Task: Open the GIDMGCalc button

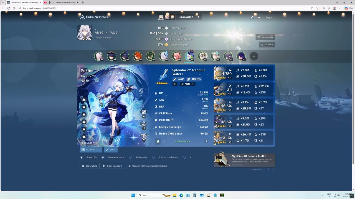Action: [89, 166]
